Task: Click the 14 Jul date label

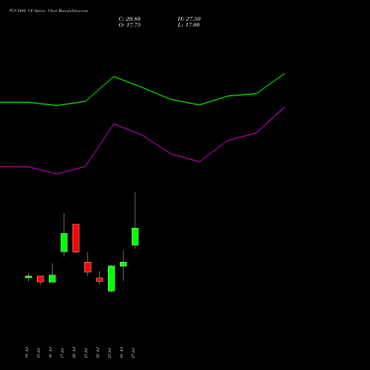Action: [27, 352]
